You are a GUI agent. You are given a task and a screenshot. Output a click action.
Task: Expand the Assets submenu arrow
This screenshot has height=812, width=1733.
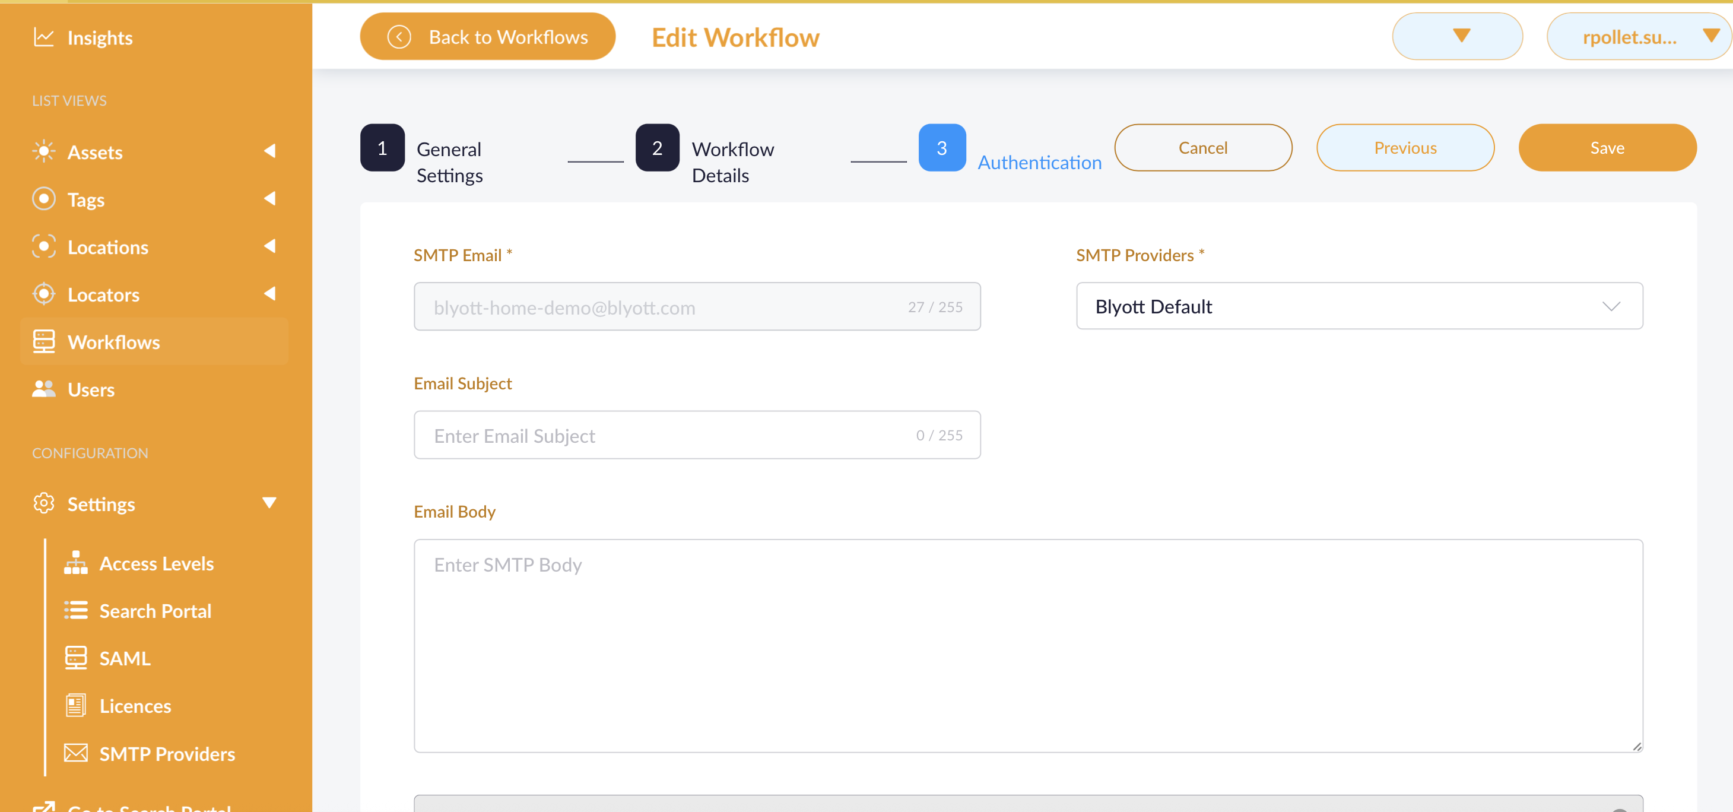(269, 151)
